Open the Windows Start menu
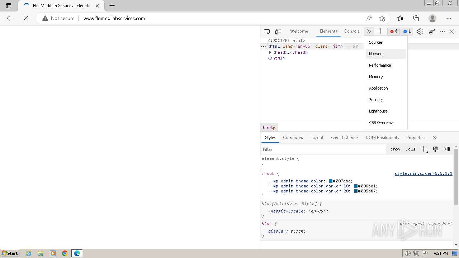 tap(10, 253)
